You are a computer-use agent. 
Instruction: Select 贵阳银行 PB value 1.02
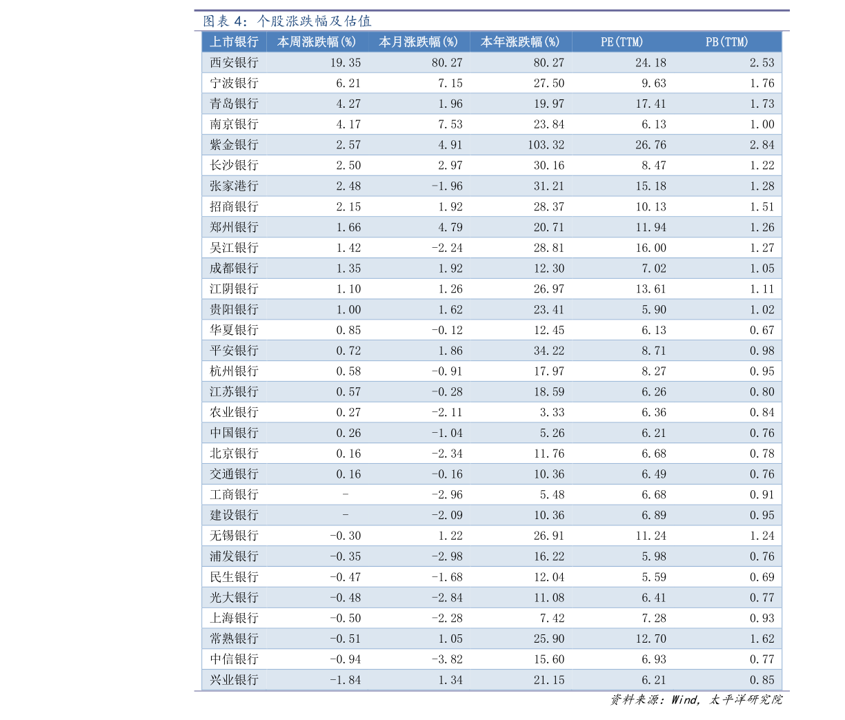(762, 310)
